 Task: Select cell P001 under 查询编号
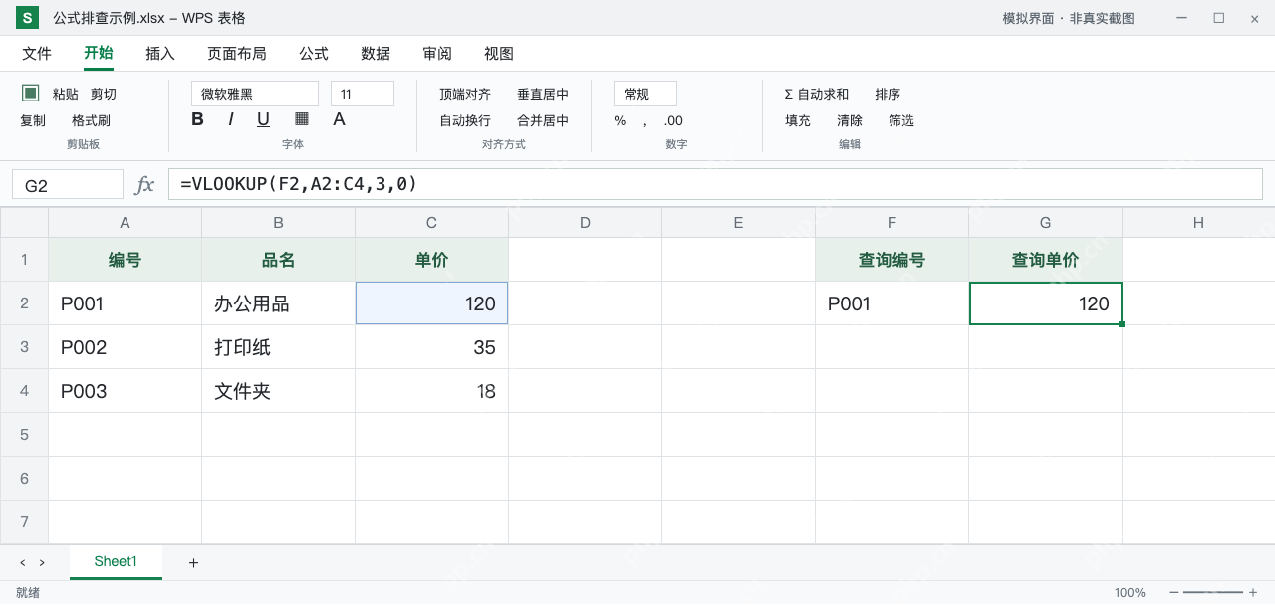click(x=892, y=303)
